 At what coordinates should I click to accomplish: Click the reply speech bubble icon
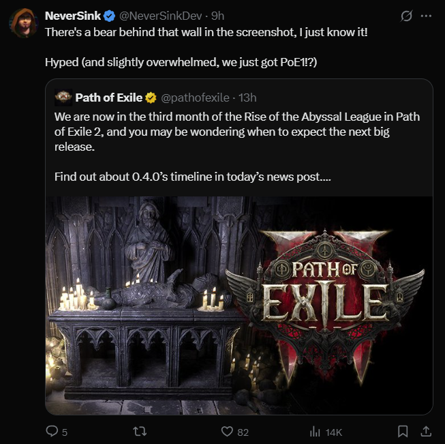click(51, 431)
